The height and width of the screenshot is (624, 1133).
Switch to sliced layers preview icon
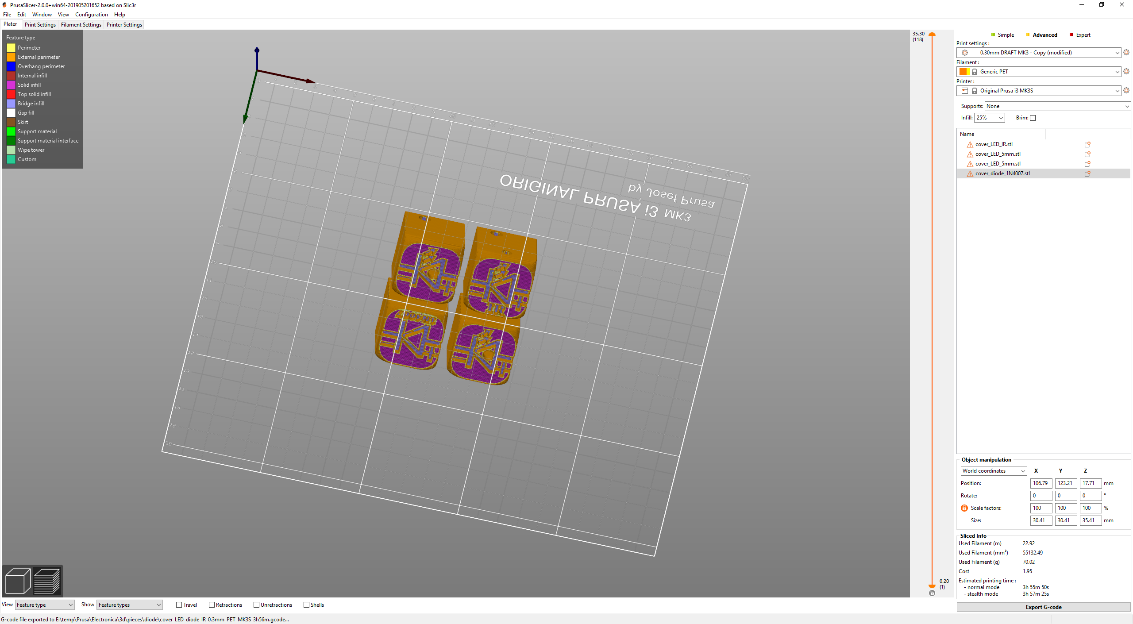47,581
